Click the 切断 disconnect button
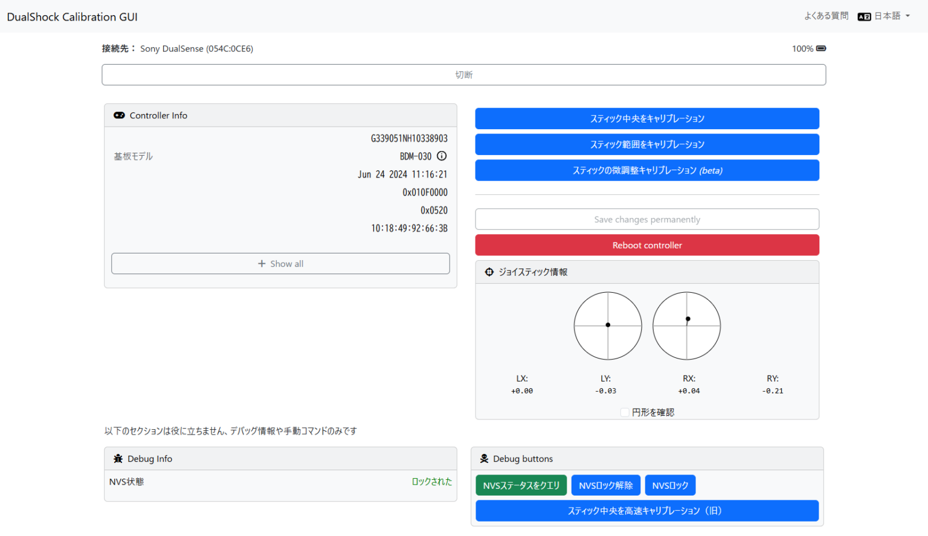This screenshot has width=928, height=536. point(464,74)
